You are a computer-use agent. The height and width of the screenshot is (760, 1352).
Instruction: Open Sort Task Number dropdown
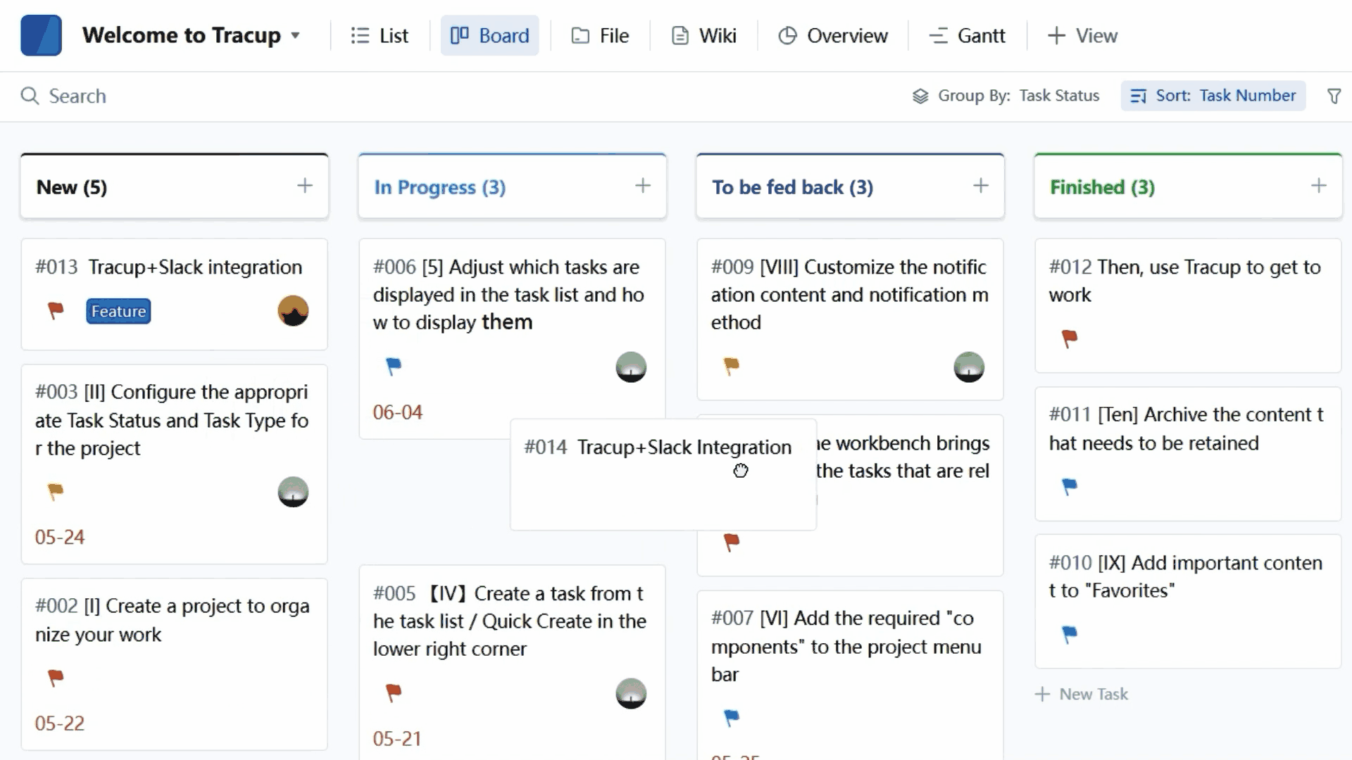(x=1213, y=96)
